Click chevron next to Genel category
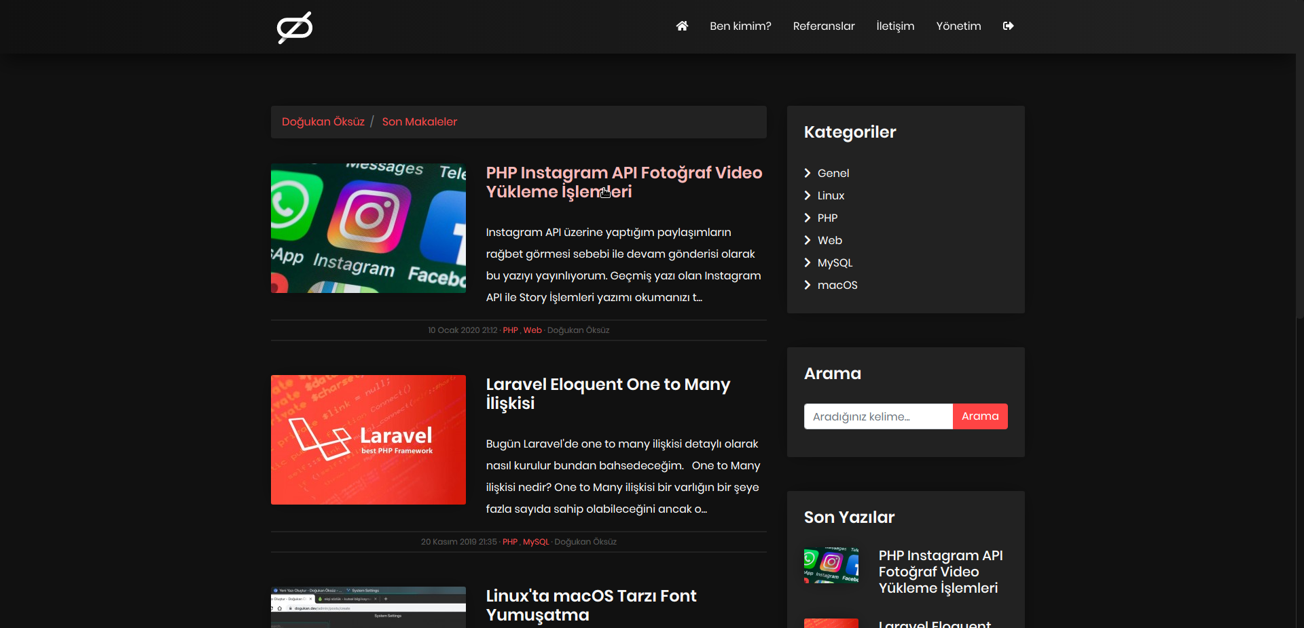Screen dimensions: 1304x628 coord(808,173)
